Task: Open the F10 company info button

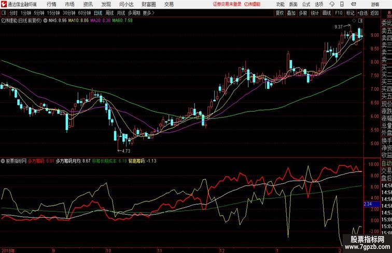Action: [339, 13]
